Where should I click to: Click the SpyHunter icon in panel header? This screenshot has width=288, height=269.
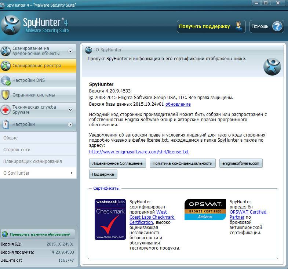click(x=88, y=50)
